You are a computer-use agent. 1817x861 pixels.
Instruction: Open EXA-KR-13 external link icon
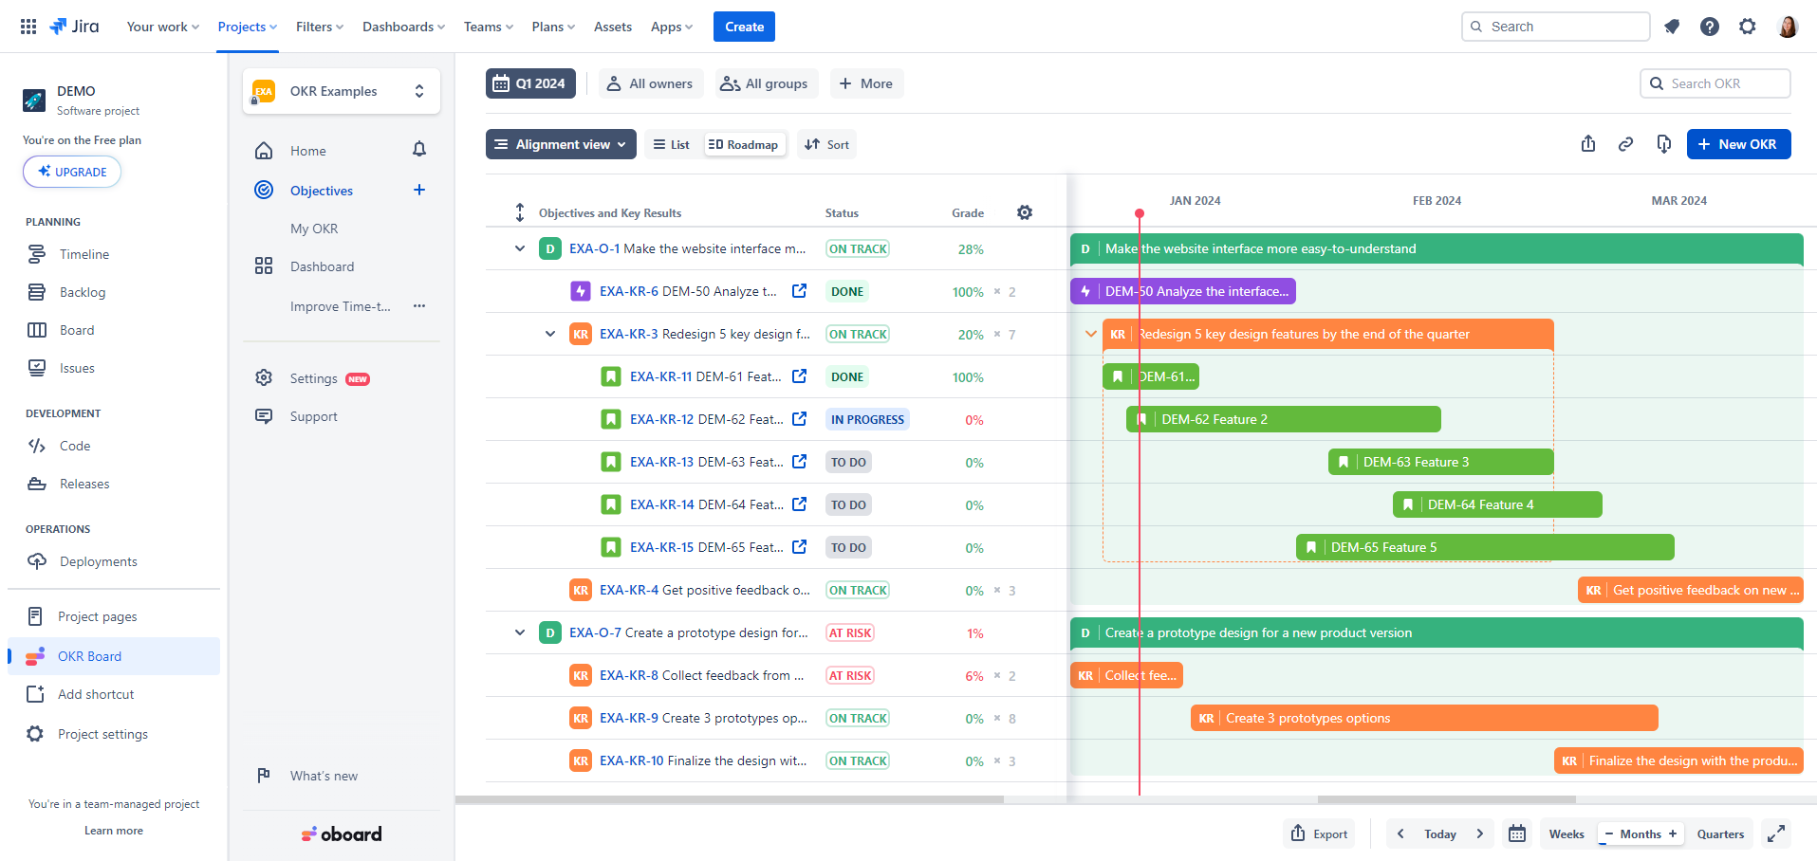[800, 462]
